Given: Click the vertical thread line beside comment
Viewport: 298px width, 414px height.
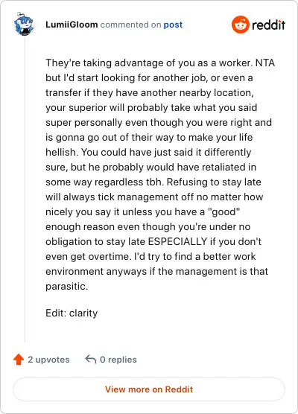Looking at the screenshot, I should (25, 189).
